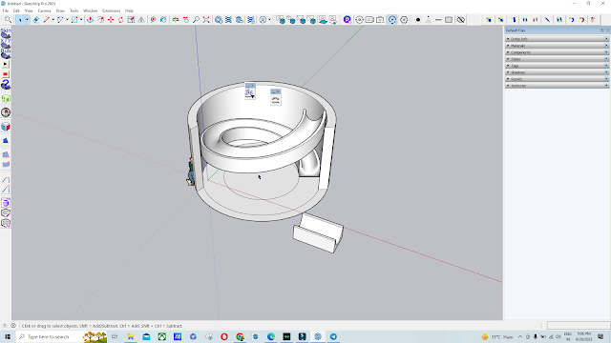Open Telegram from taskbar
611x343 pixels.
click(333, 336)
